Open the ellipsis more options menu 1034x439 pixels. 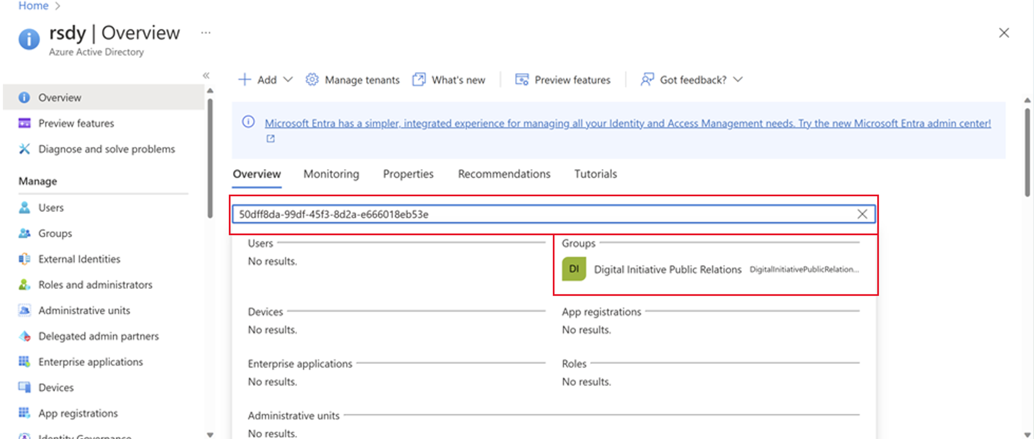(x=205, y=33)
